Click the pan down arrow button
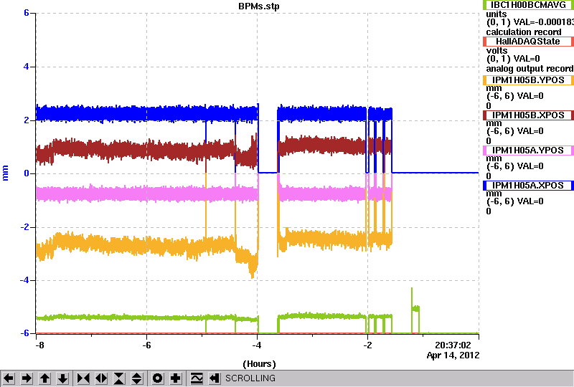Screen dimensions: 574x387 click(x=62, y=378)
